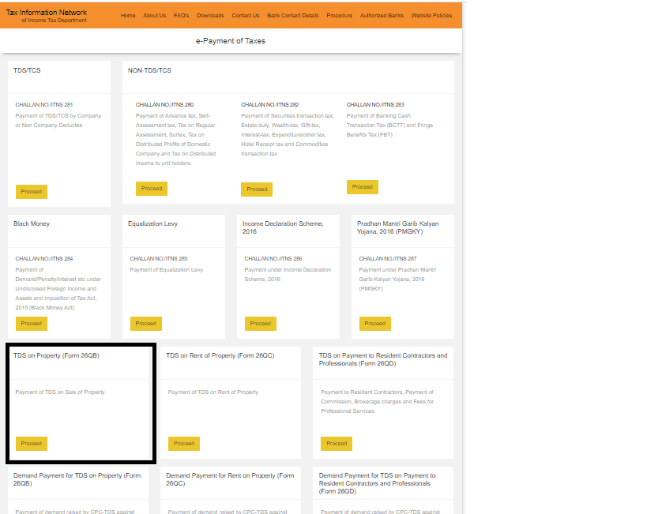Click the Tax Information Network logo
The height and width of the screenshot is (514, 647).
(x=47, y=16)
